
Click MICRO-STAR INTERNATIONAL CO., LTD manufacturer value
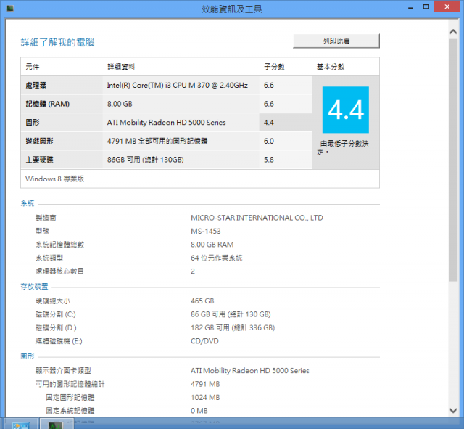coord(257,218)
